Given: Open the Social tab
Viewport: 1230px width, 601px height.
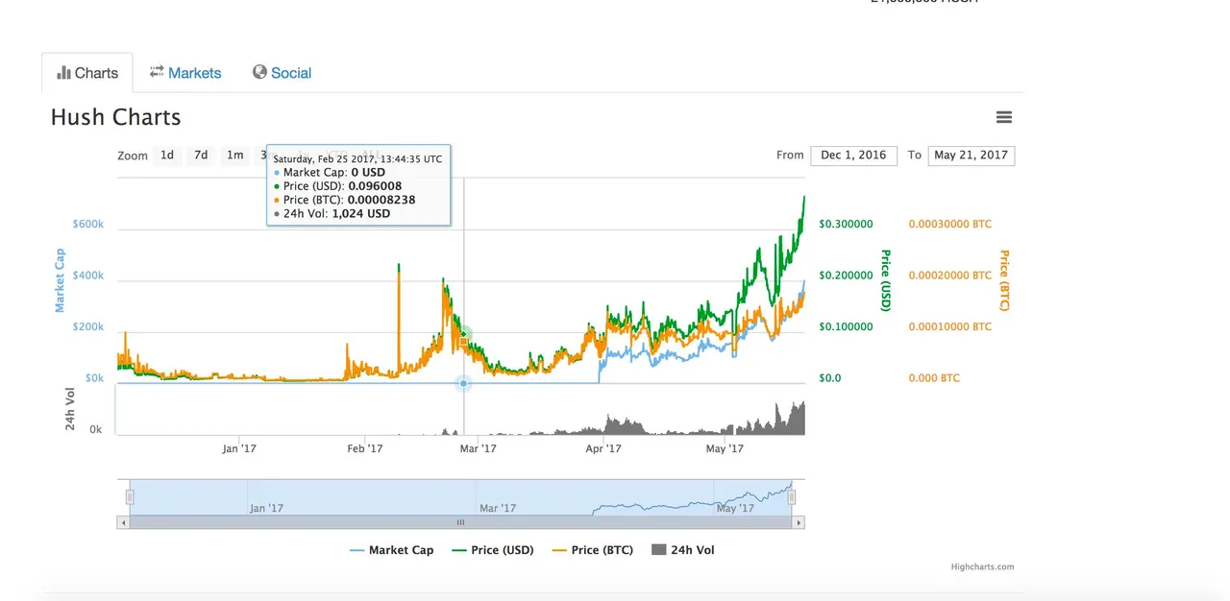Looking at the screenshot, I should click(282, 73).
